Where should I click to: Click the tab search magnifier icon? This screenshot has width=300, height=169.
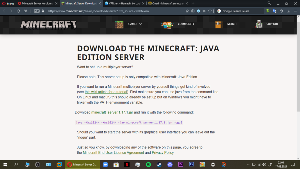point(269,3)
